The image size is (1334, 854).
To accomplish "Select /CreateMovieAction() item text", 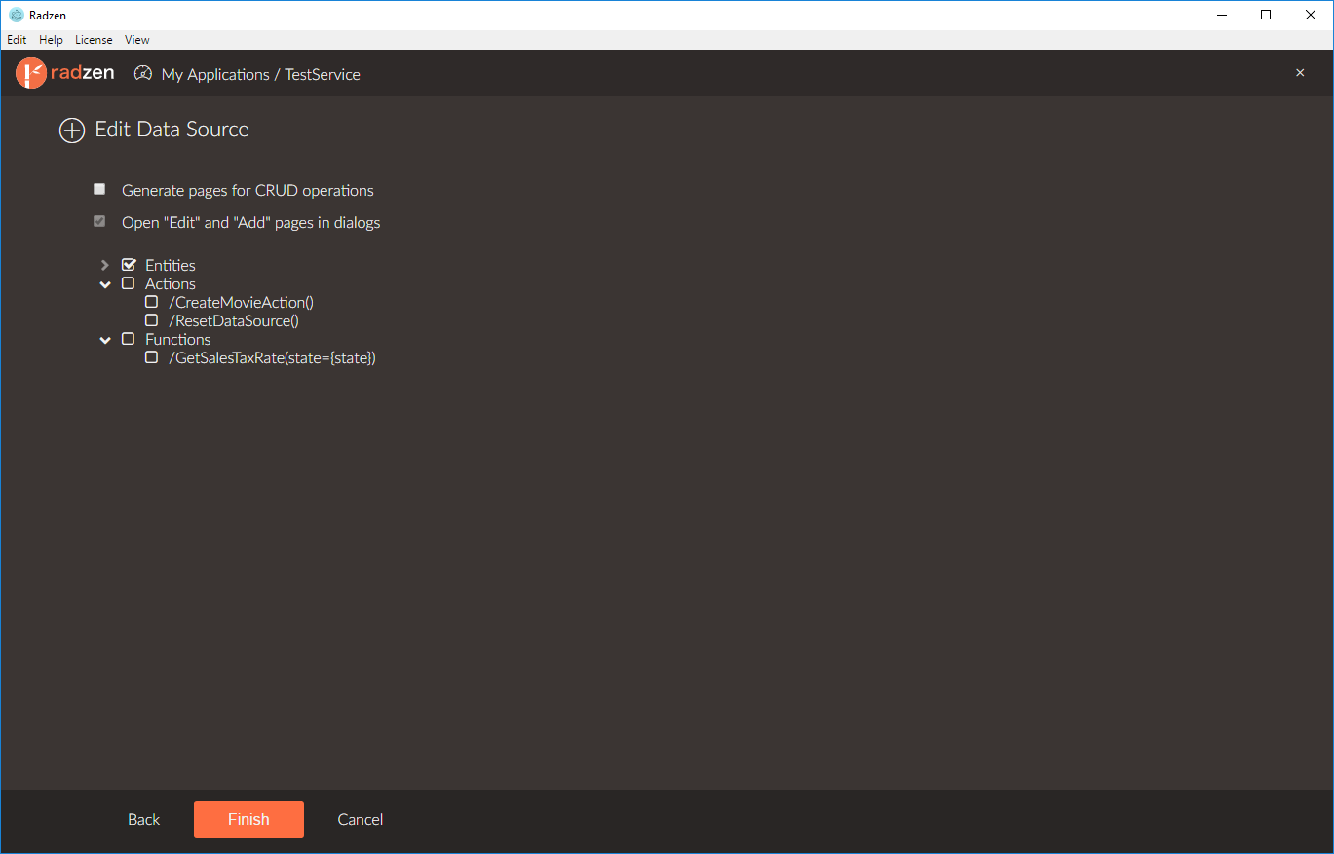I will (241, 302).
